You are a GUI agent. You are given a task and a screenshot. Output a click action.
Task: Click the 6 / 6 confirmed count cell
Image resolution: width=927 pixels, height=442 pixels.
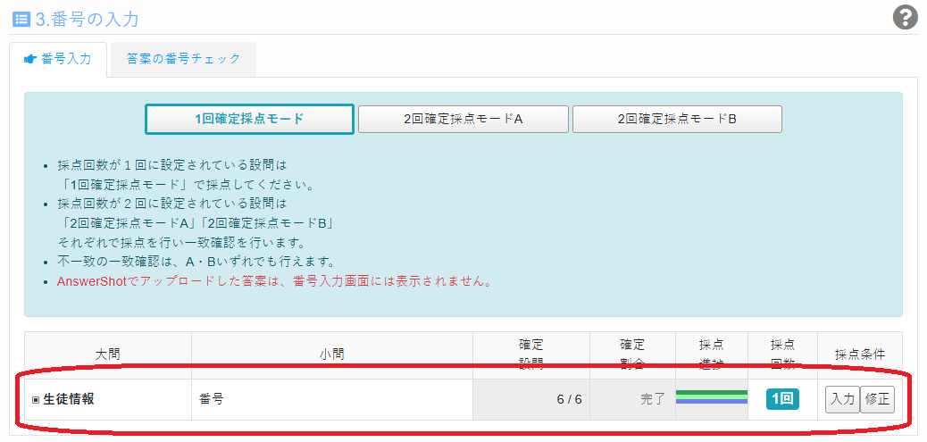569,399
